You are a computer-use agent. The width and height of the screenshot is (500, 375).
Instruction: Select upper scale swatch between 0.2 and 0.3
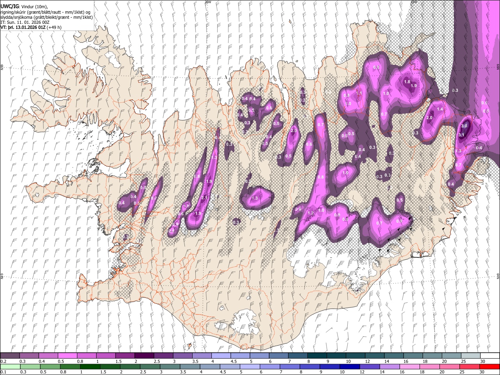(x=10, y=355)
